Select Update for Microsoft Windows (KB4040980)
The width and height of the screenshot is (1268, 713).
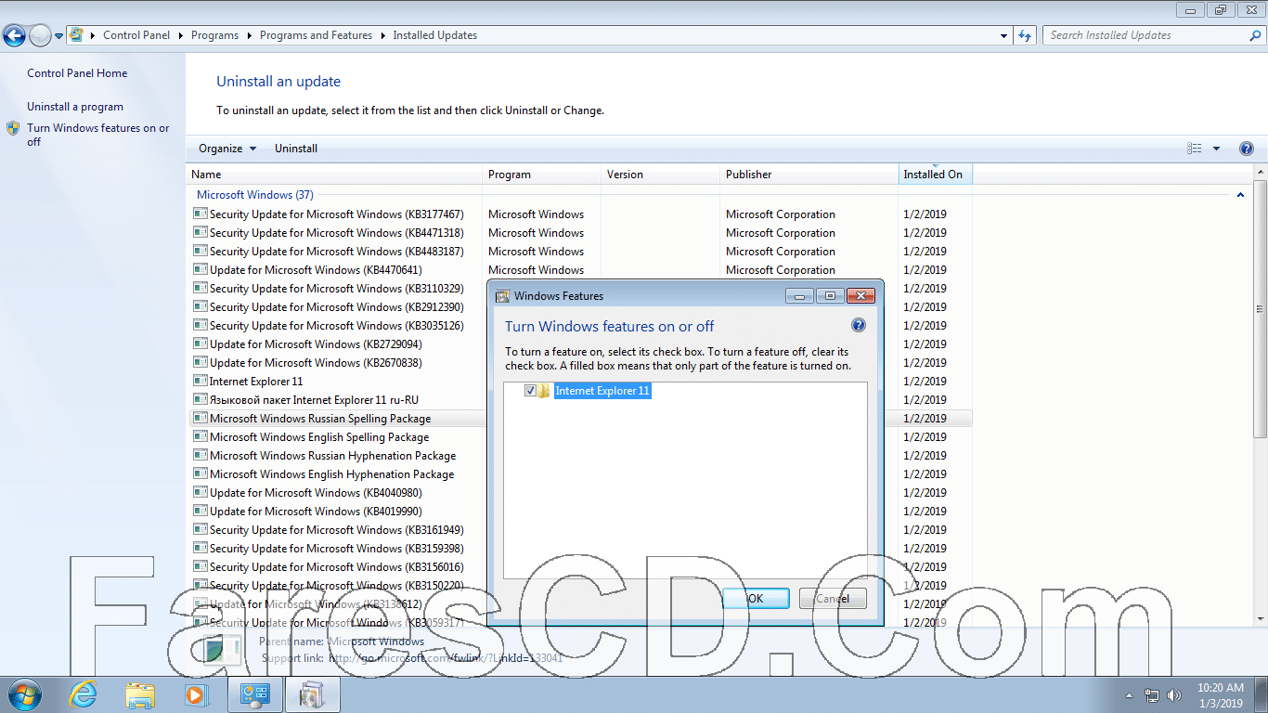[316, 493]
